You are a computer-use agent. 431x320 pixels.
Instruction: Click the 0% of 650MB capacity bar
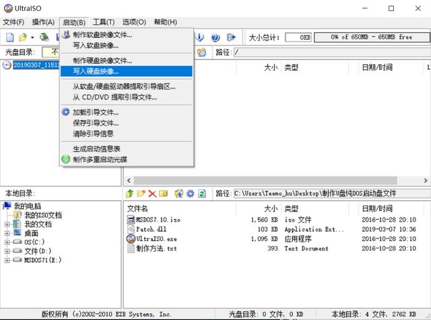coord(372,37)
